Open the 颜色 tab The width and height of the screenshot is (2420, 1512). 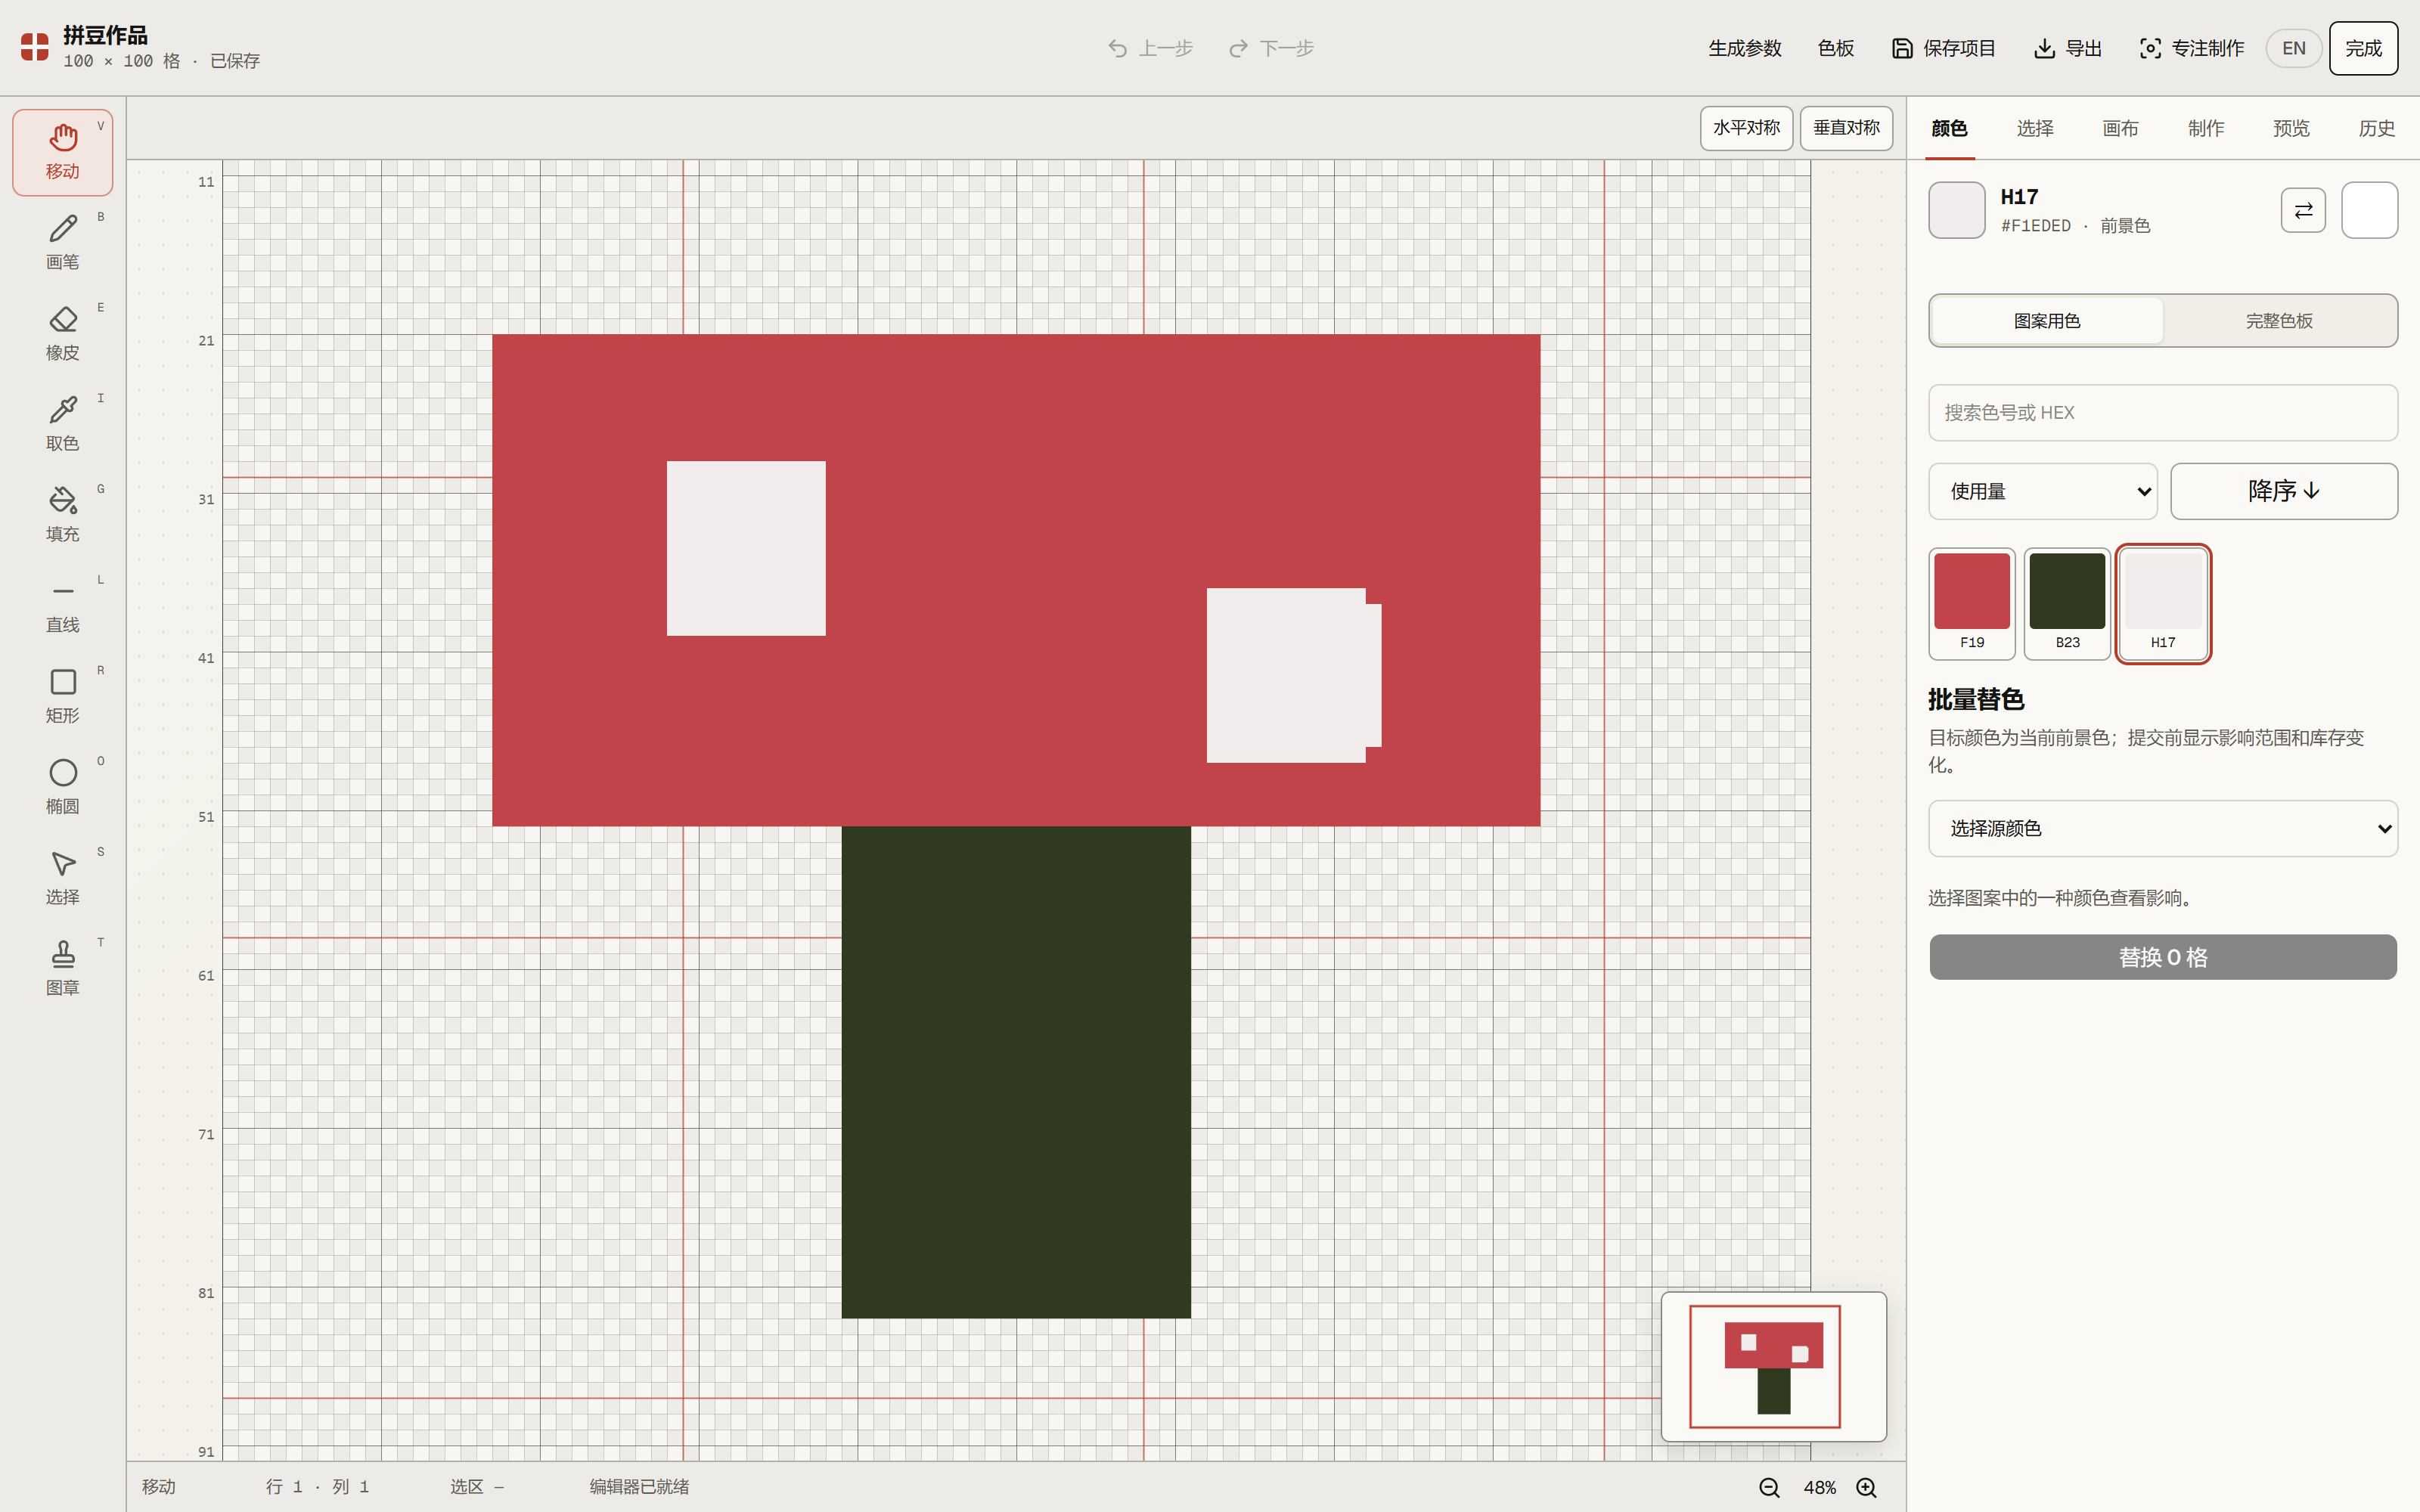[x=1949, y=128]
